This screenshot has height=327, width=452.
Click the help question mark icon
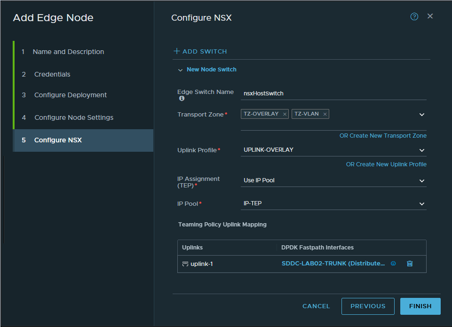click(x=414, y=16)
